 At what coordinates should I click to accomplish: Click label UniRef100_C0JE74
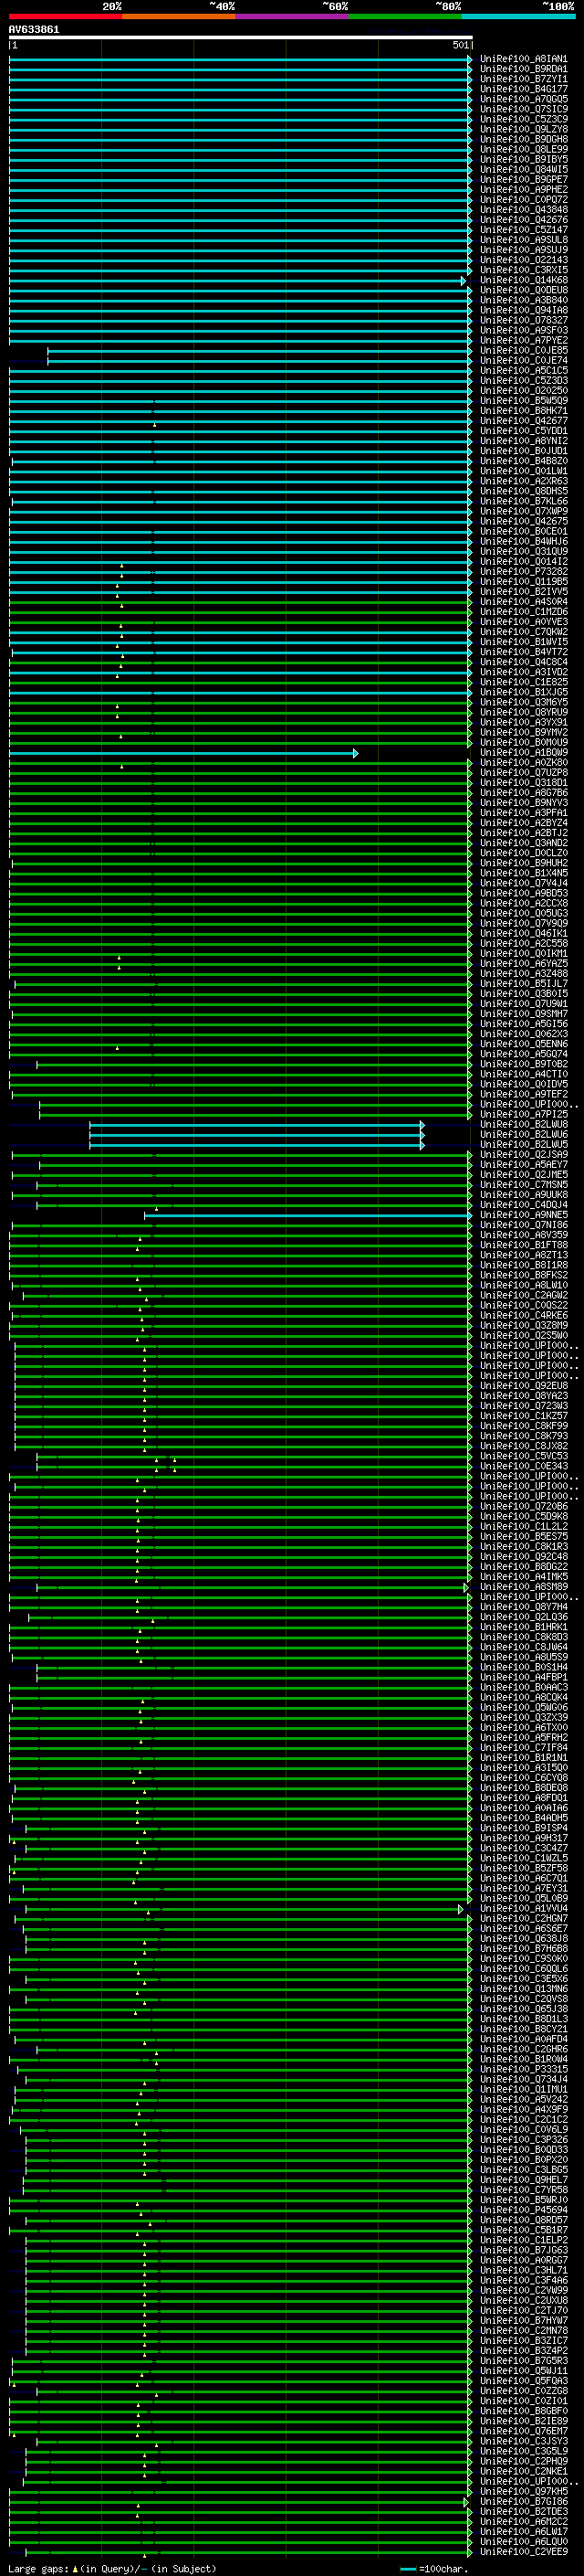click(523, 360)
